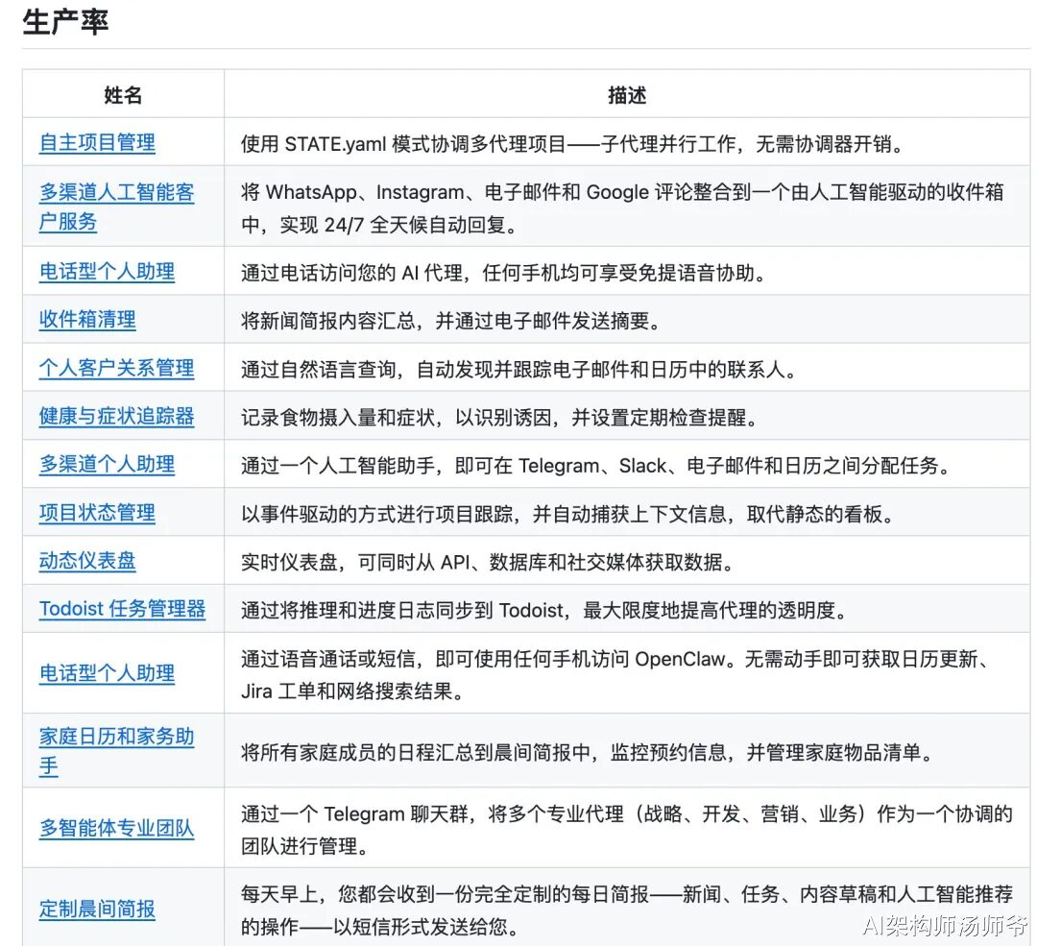Open the 定制晨间简报 link

tap(96, 909)
